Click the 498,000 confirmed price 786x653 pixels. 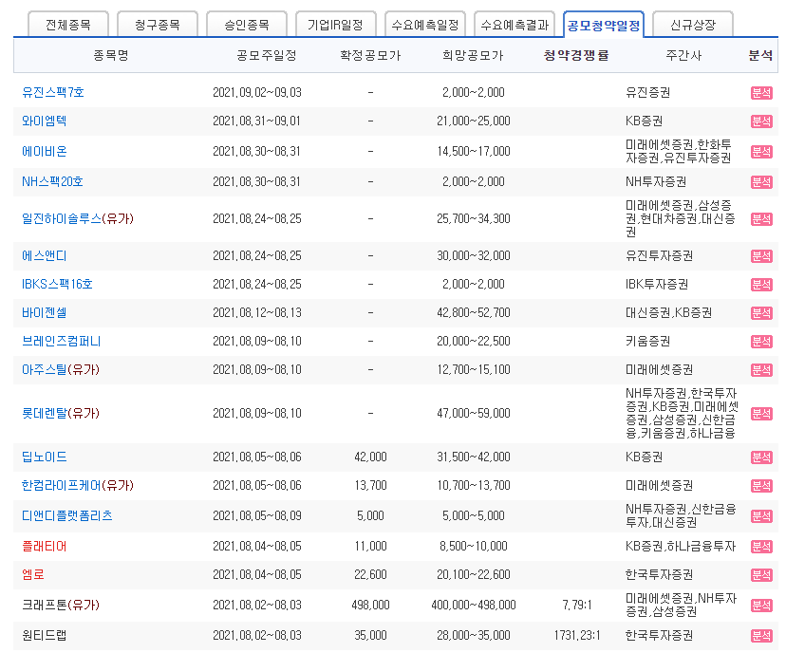(370, 605)
